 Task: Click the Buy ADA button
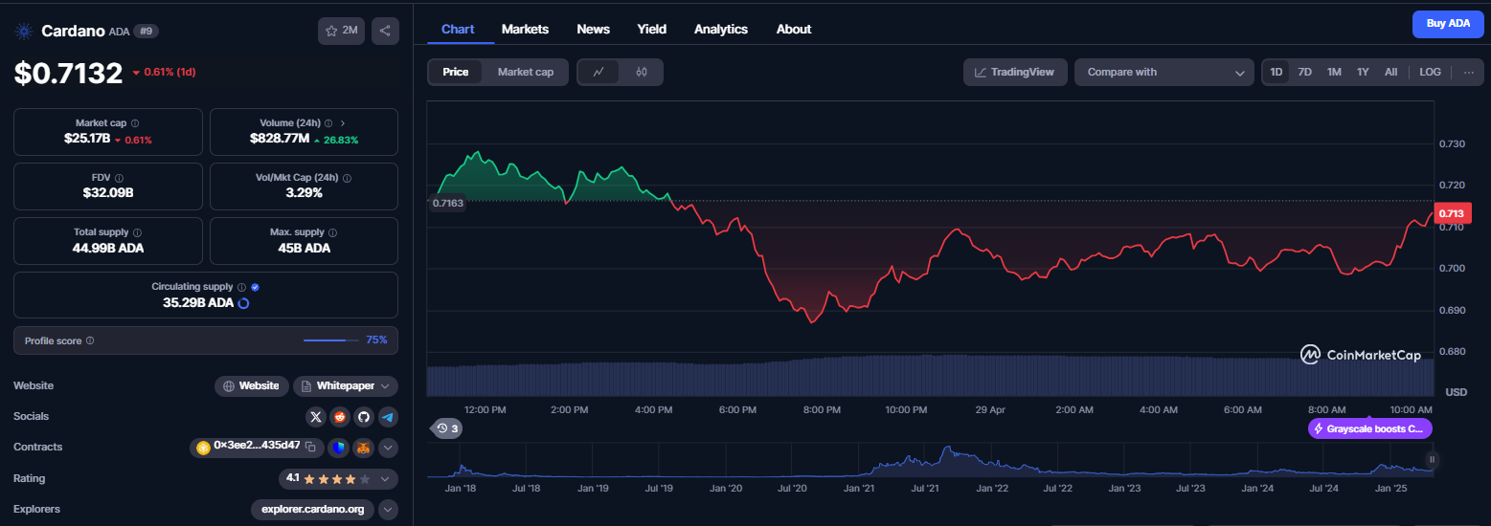coord(1448,24)
